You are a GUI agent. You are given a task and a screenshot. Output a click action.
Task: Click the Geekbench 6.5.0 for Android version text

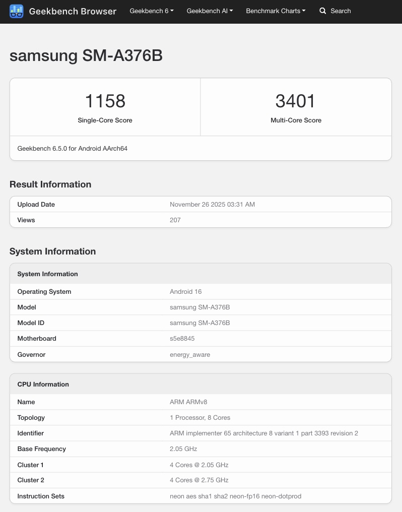(x=73, y=149)
